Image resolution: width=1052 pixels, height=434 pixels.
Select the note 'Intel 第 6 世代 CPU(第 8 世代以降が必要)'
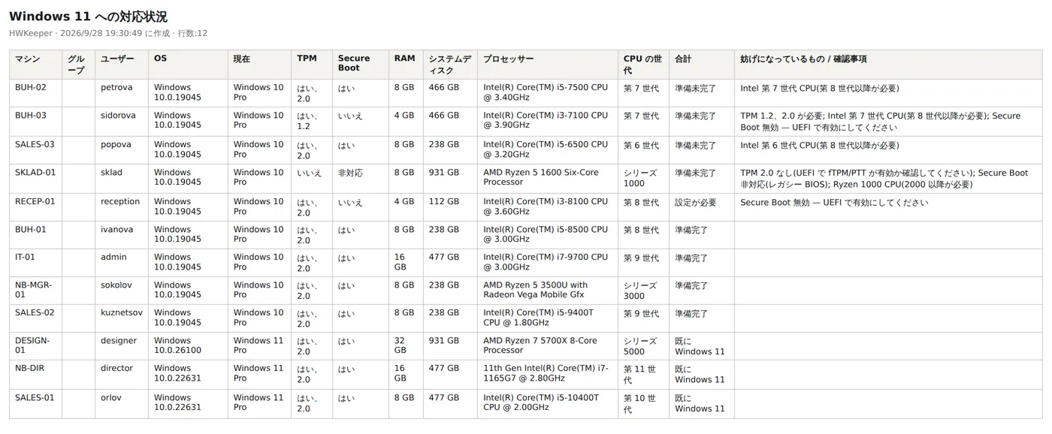(820, 145)
